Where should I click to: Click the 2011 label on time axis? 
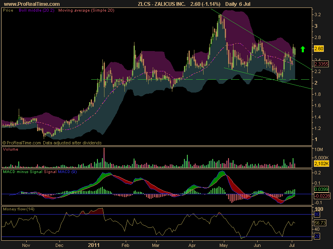coord(94,245)
